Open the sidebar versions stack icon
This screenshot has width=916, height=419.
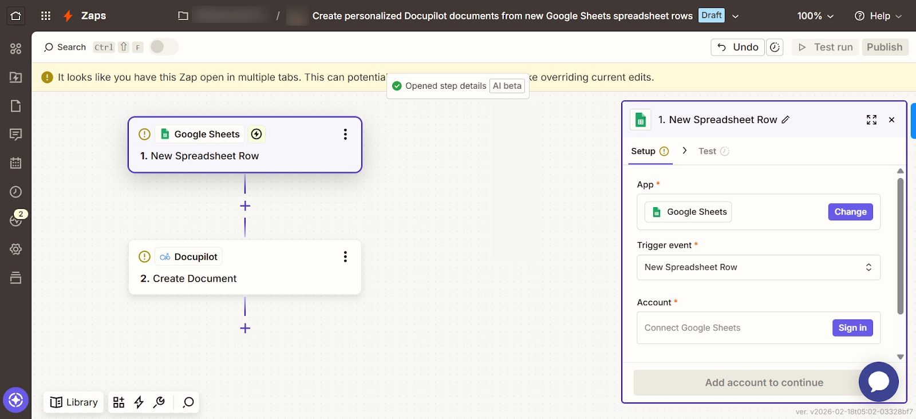point(16,278)
